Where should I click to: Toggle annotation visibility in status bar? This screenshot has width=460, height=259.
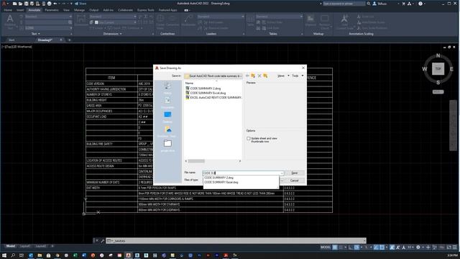[392, 247]
